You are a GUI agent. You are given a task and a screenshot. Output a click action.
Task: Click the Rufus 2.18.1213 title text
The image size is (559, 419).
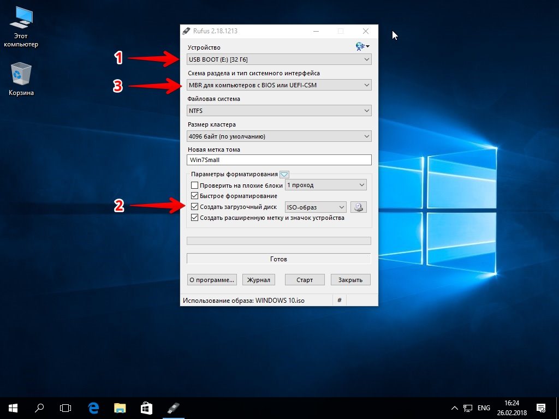click(x=215, y=31)
